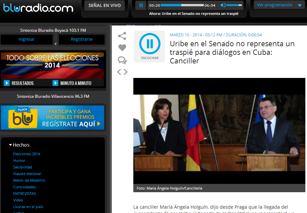Click the Placa Blu yellow logo
This screenshot has height=213, width=307.
click(x=23, y=118)
